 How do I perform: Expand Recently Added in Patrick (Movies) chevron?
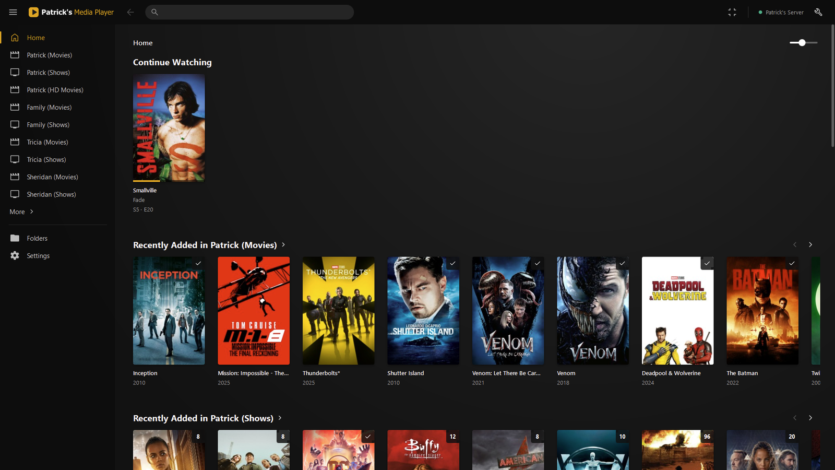tap(283, 244)
